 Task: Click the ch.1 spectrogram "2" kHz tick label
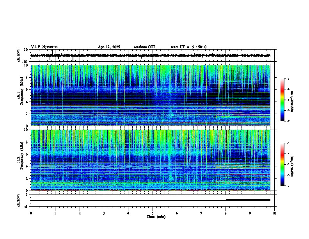point(27,114)
